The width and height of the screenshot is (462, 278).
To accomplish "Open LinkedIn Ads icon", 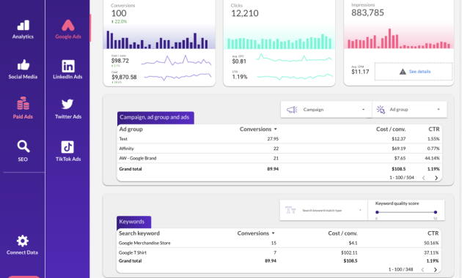I will pyautogui.click(x=68, y=66).
